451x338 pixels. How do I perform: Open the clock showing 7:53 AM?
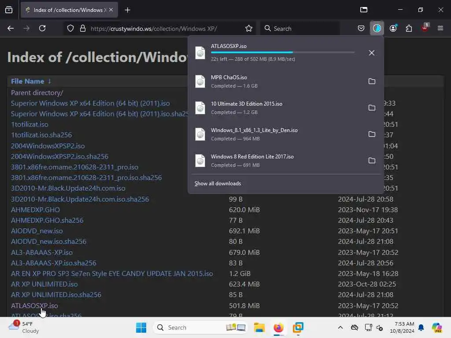click(x=402, y=327)
